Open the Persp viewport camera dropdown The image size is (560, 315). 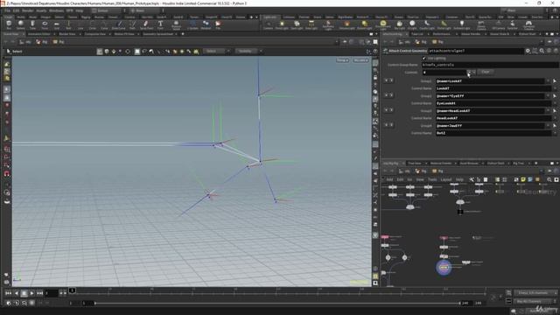point(342,60)
